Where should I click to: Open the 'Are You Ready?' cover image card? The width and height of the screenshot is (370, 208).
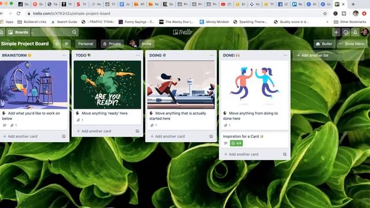108,85
